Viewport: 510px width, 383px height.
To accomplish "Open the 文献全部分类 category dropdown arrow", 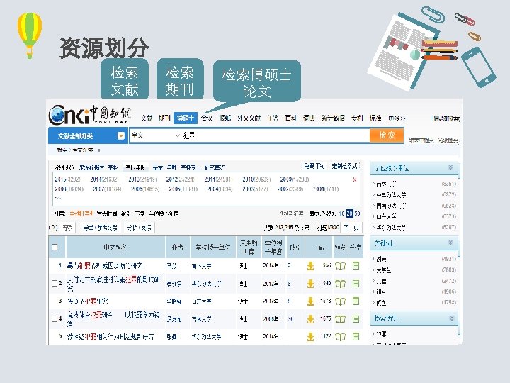I will point(121,135).
